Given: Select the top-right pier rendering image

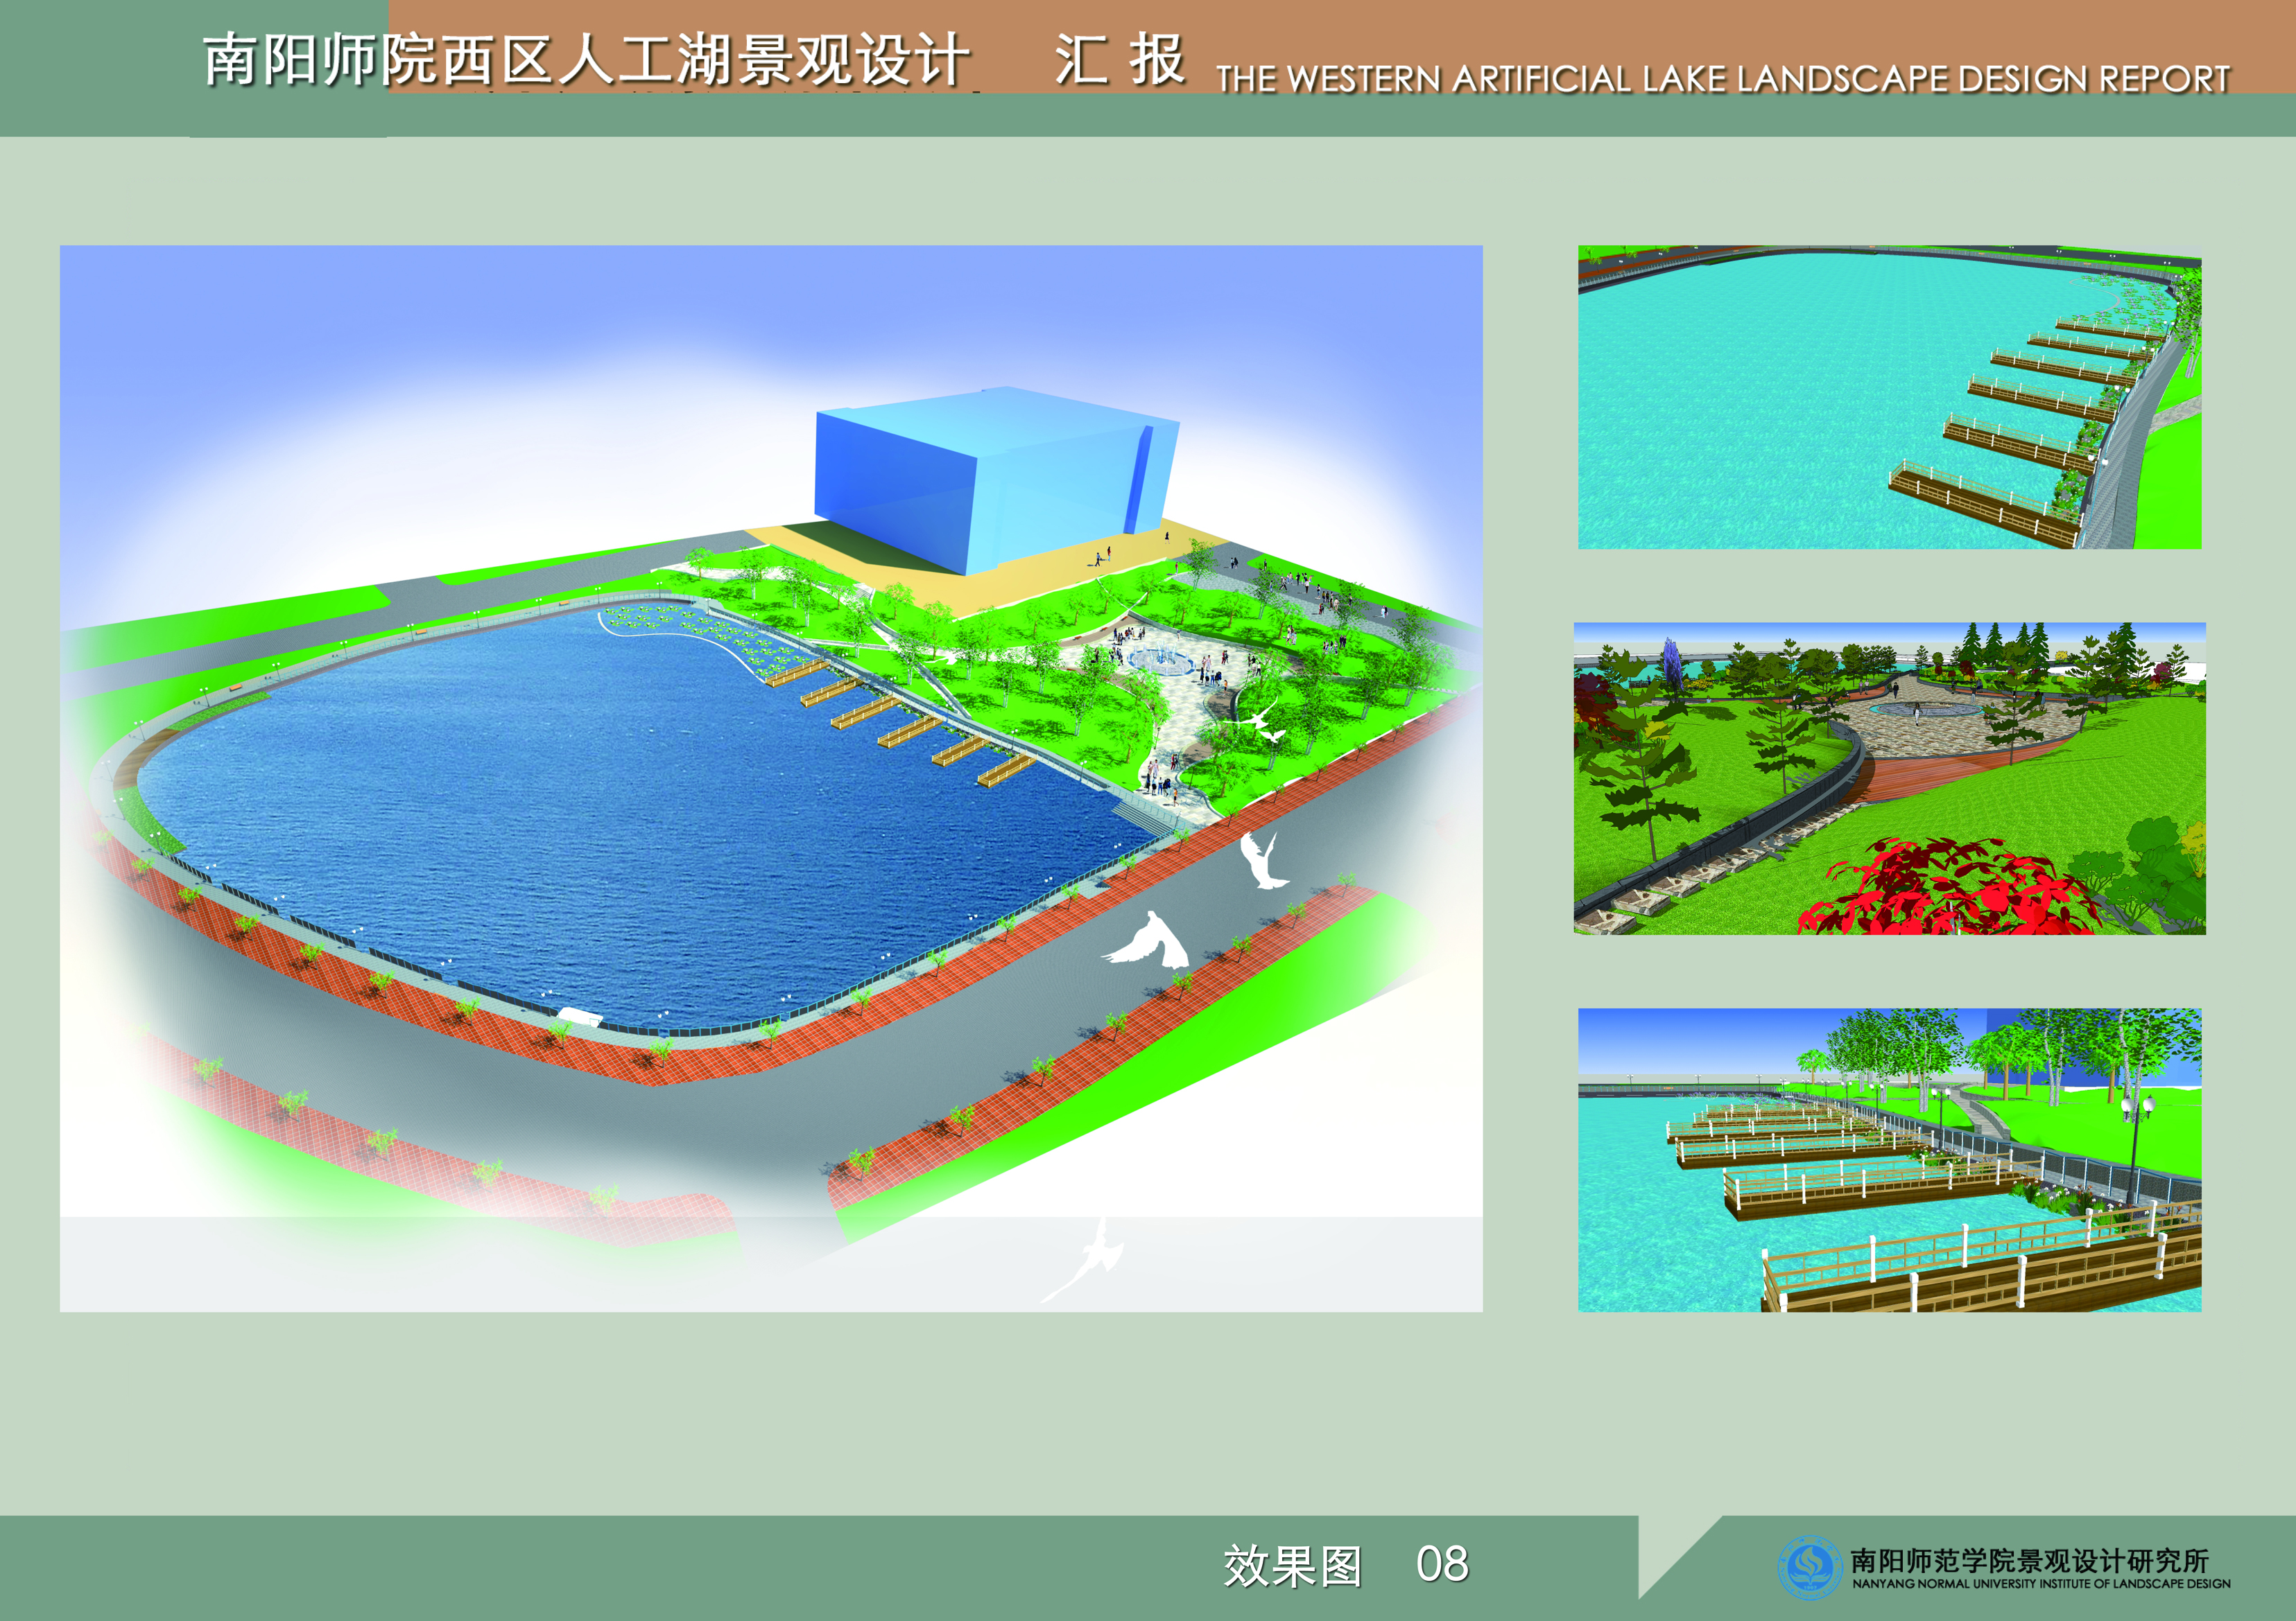Looking at the screenshot, I should [1890, 396].
